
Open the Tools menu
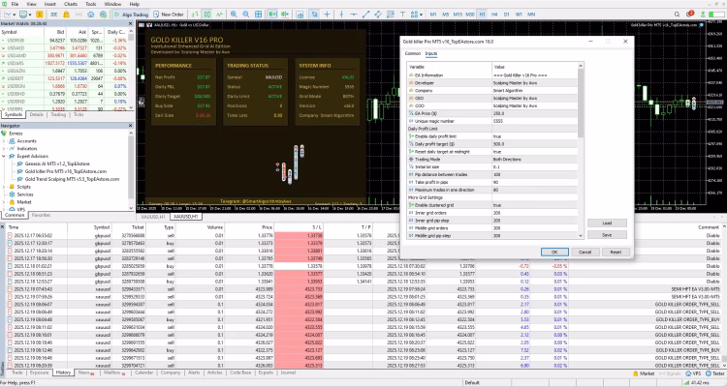pos(91,4)
